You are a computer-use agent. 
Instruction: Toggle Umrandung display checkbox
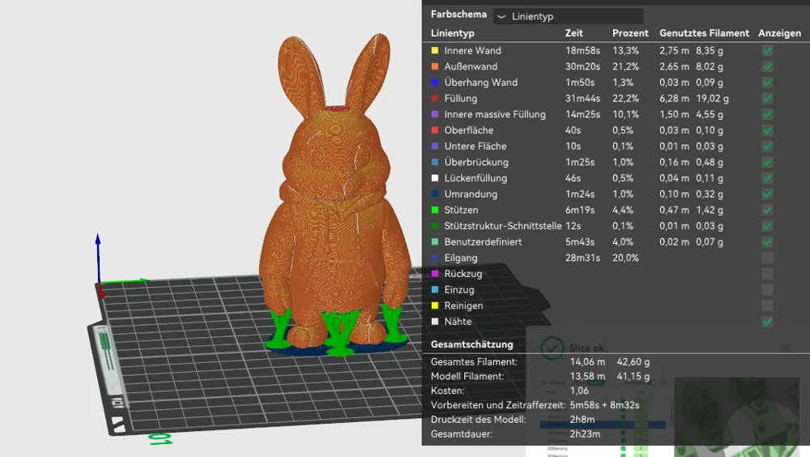[767, 194]
